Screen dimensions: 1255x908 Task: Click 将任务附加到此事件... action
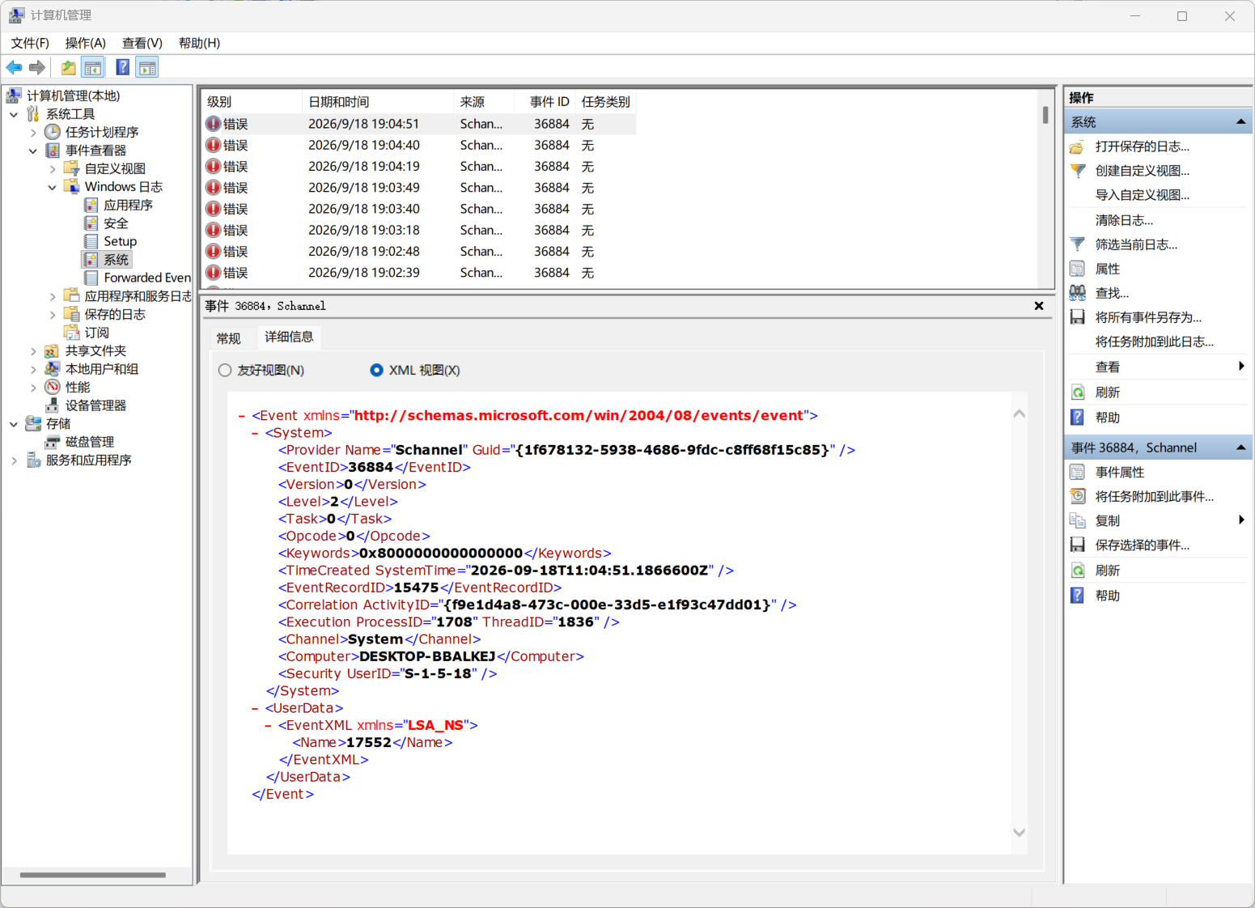(1155, 496)
